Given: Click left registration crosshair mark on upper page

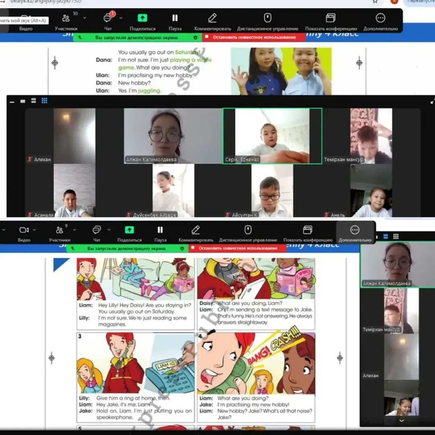Looking at the screenshot, I should click(55, 63).
